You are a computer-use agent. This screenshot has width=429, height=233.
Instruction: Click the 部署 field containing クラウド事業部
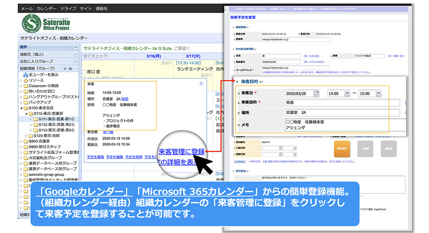pyautogui.click(x=370, y=56)
